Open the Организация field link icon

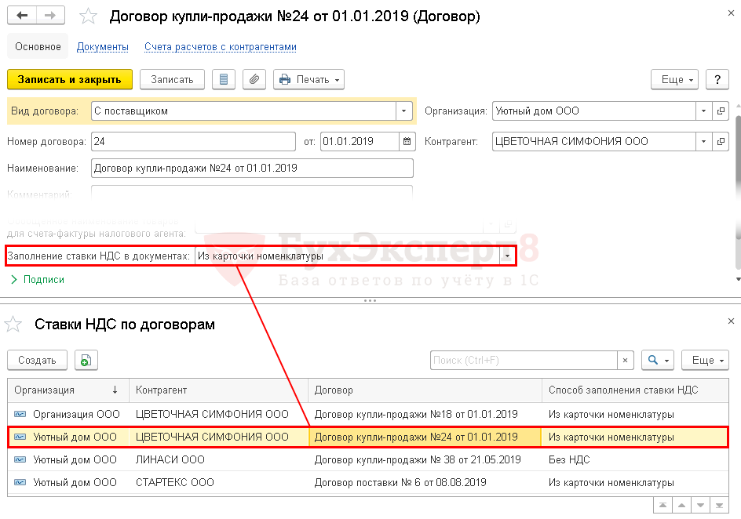tap(721, 111)
